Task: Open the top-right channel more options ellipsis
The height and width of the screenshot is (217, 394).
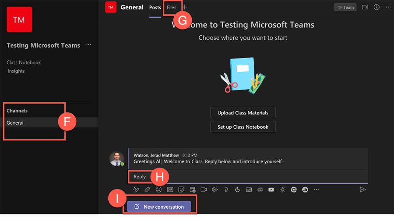Action: click(387, 7)
